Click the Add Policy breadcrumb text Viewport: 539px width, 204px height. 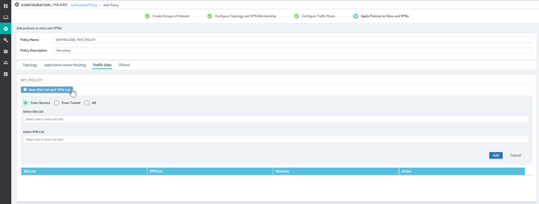coord(111,5)
